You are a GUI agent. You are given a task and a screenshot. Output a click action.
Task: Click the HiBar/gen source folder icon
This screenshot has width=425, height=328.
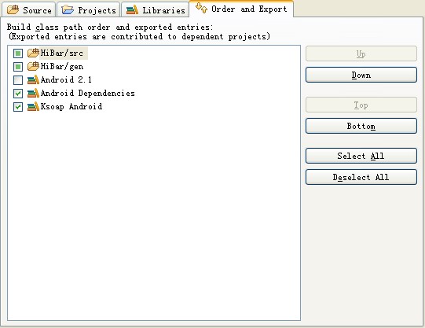[x=33, y=66]
